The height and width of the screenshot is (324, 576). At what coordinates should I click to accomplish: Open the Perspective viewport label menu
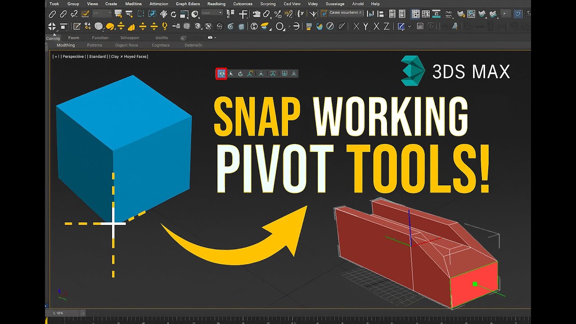(73, 57)
